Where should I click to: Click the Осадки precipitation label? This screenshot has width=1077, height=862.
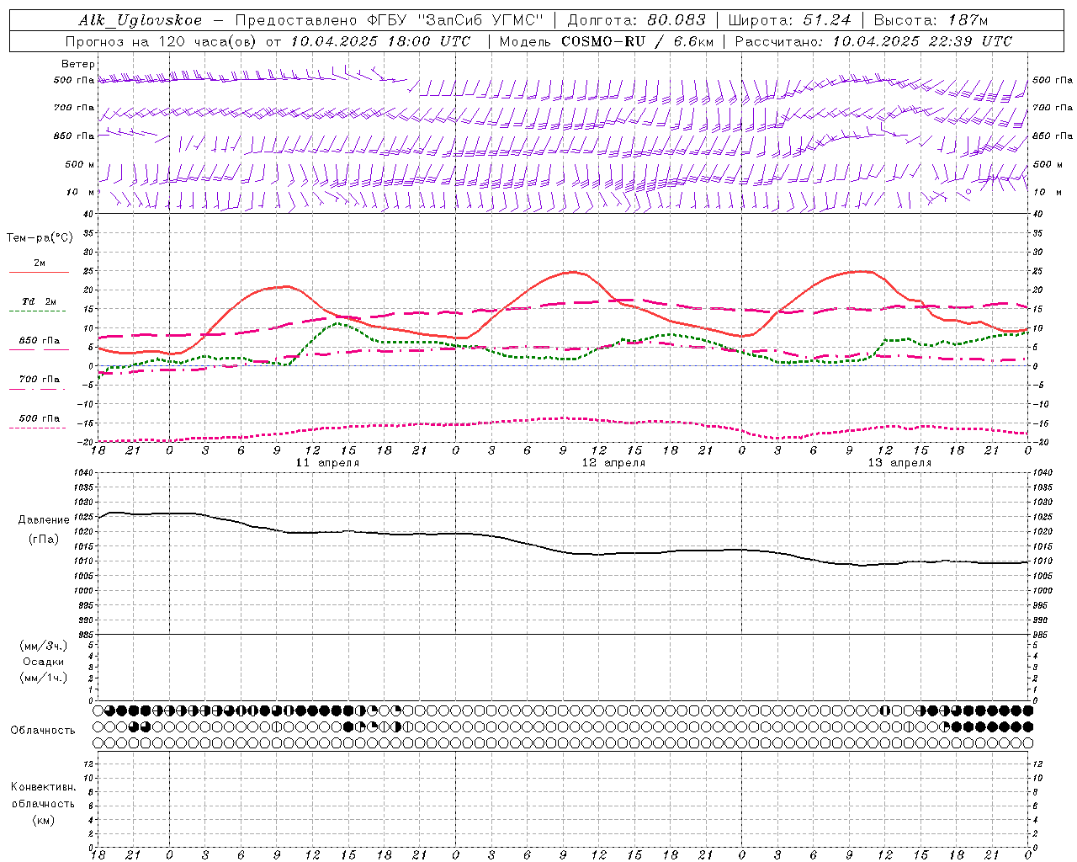tap(44, 662)
